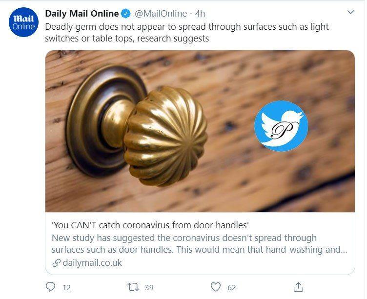The height and width of the screenshot is (299, 367).
Task: Expand the tweet options chevron menu
Action: 350,13
